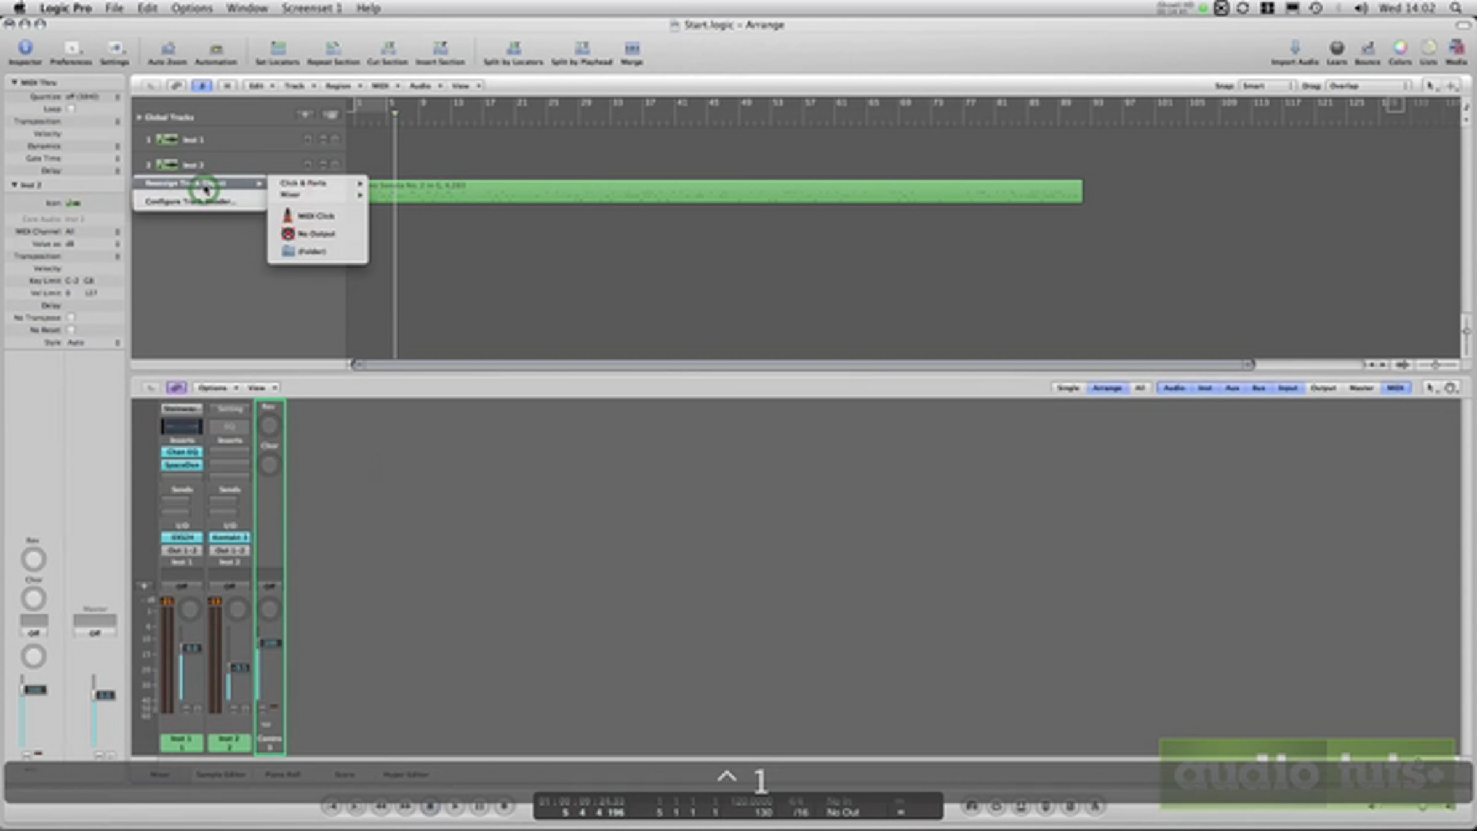Screen dimensions: 1477x831
Task: Click the Inst 1 track instrument icon
Action: click(167, 140)
